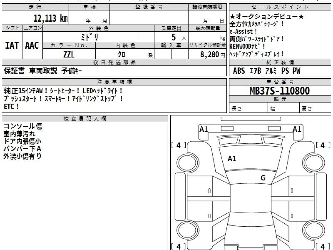Click the color number ZZL cell
Image resolution: width=333 pixels, height=250 pixels.
tap(69, 54)
